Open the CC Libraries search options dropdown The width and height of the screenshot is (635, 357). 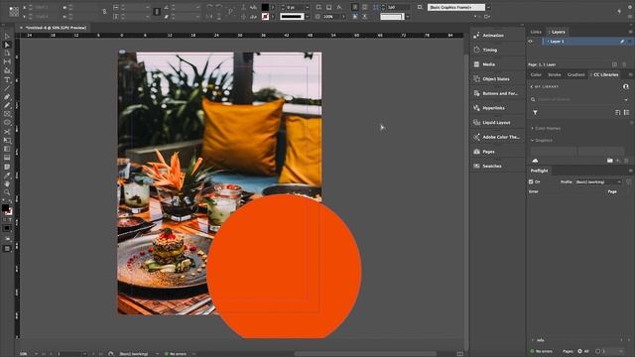click(626, 99)
